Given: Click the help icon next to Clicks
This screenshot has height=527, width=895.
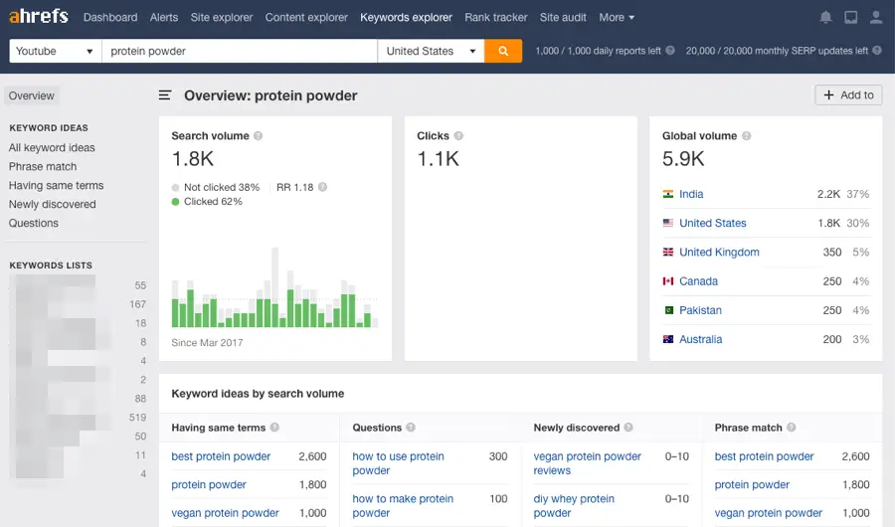Looking at the screenshot, I should tap(458, 136).
